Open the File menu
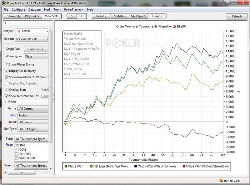This screenshot has height=185, width=250. 6,10
